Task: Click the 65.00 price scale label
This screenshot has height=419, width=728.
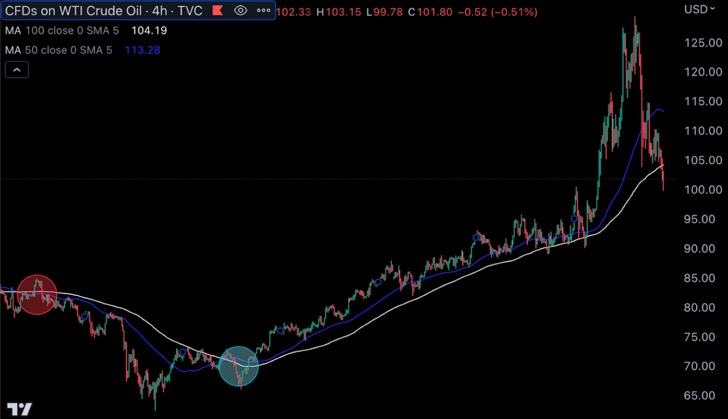Action: [x=699, y=396]
